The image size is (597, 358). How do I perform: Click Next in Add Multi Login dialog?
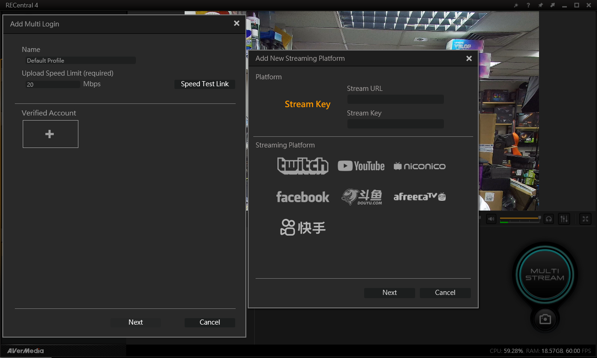tap(135, 322)
